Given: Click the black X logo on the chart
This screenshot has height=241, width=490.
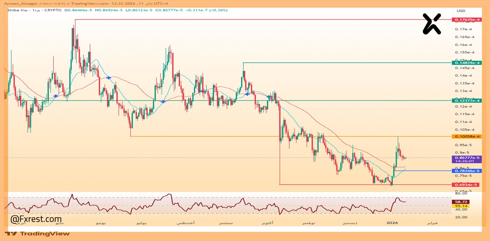Looking at the screenshot, I should [432, 24].
